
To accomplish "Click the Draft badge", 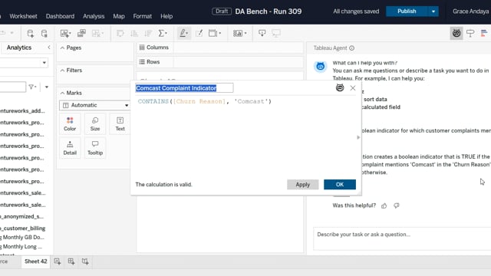I will click(222, 11).
